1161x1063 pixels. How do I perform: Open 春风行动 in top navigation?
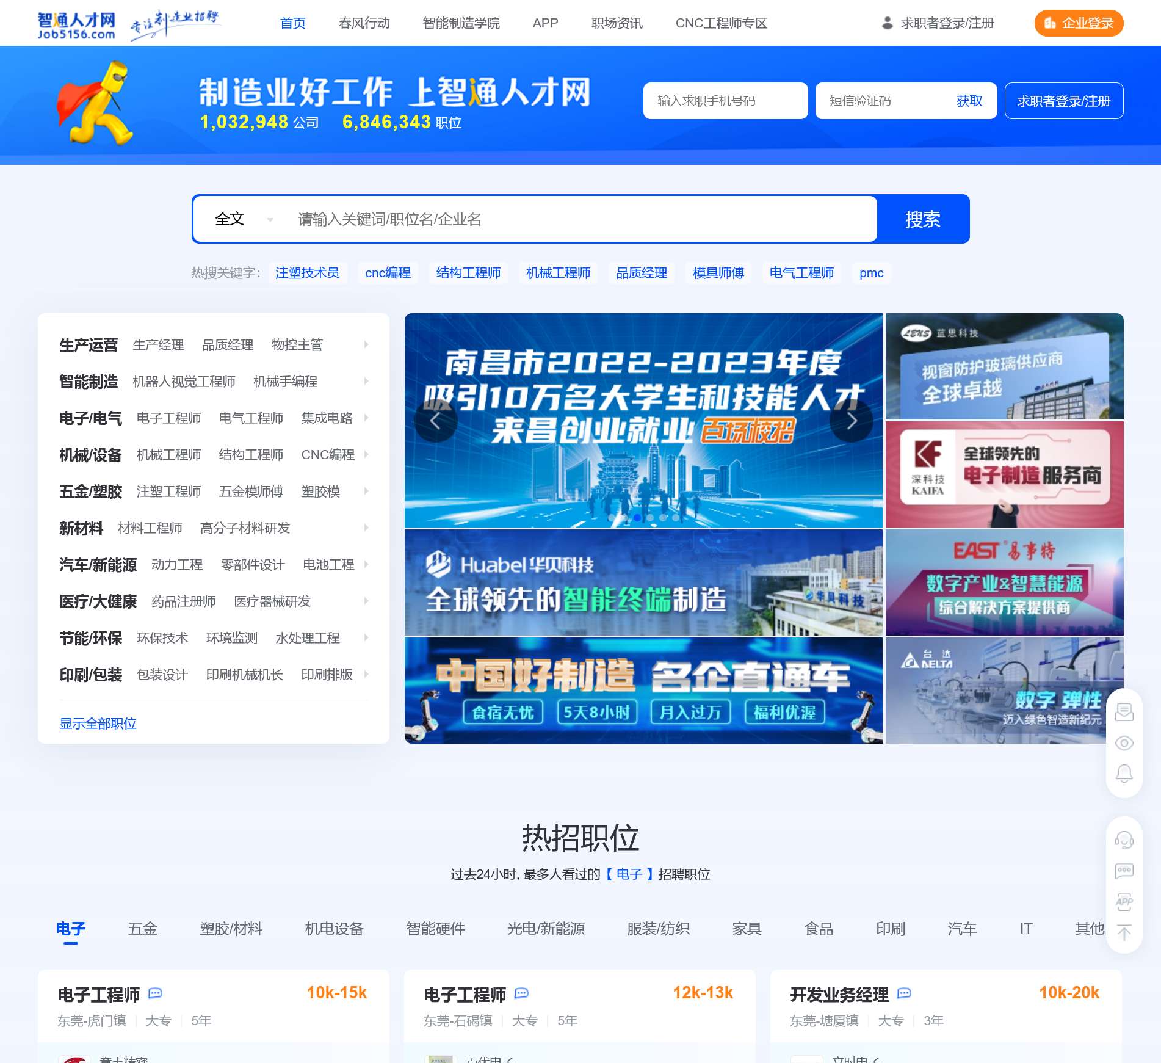[364, 23]
